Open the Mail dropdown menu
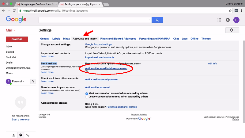Viewport: 245px width, 138px height. click(10, 30)
